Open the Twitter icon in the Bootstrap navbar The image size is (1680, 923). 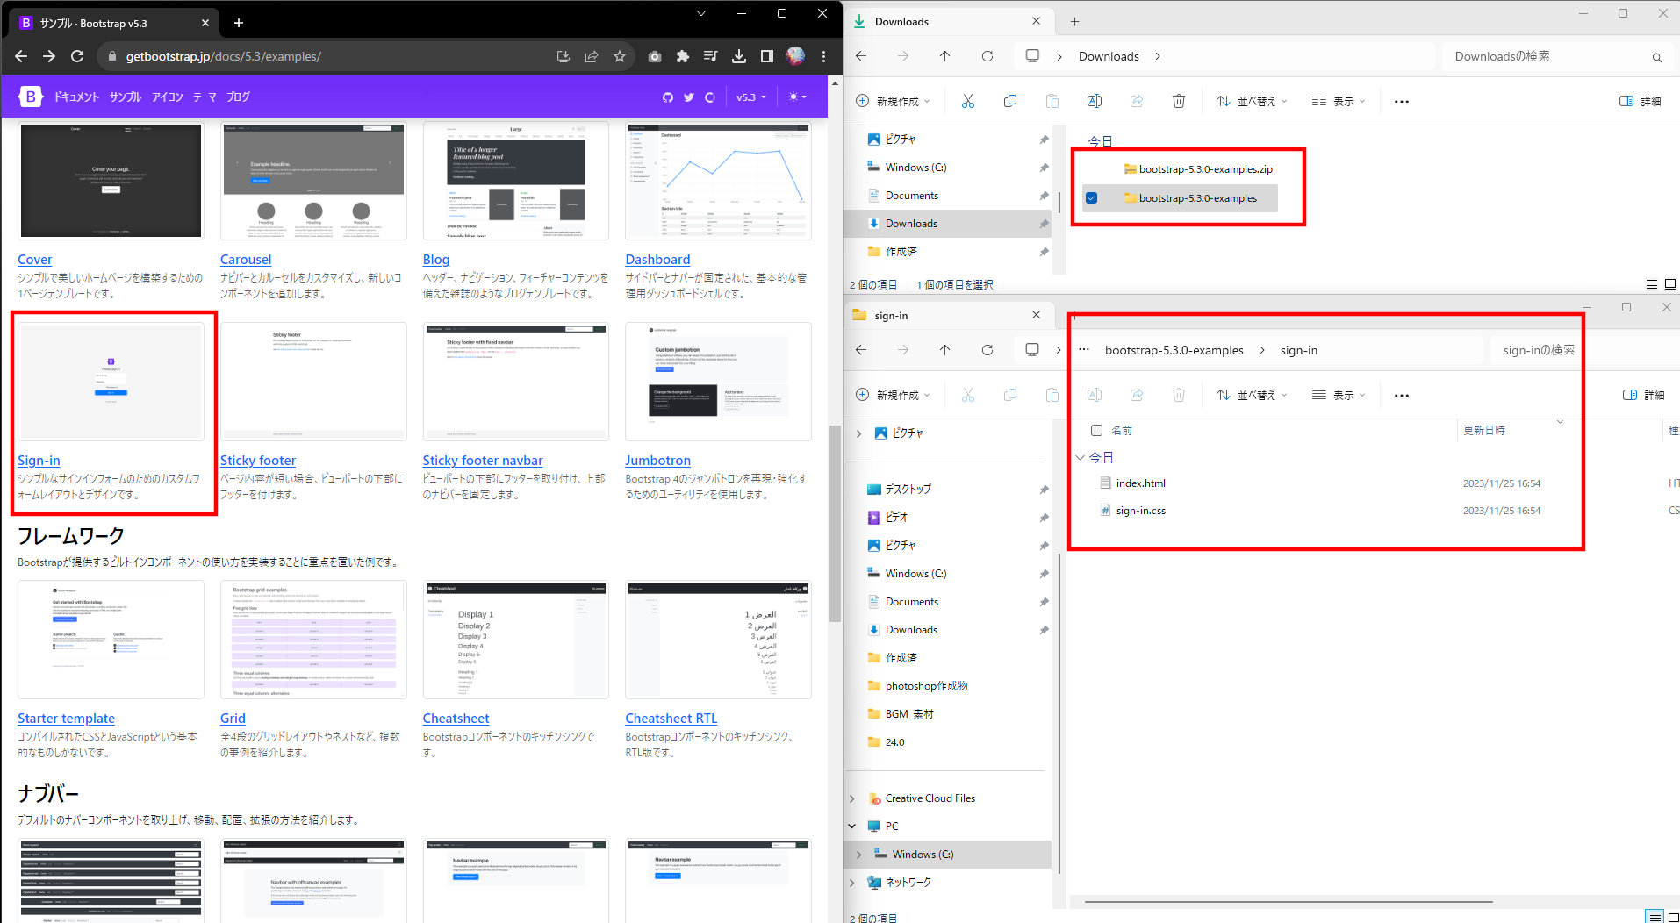coord(688,97)
